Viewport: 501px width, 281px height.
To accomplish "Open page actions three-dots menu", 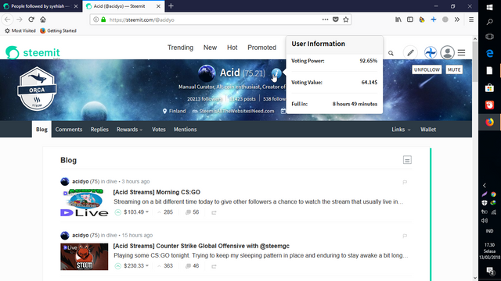I will point(326,20).
